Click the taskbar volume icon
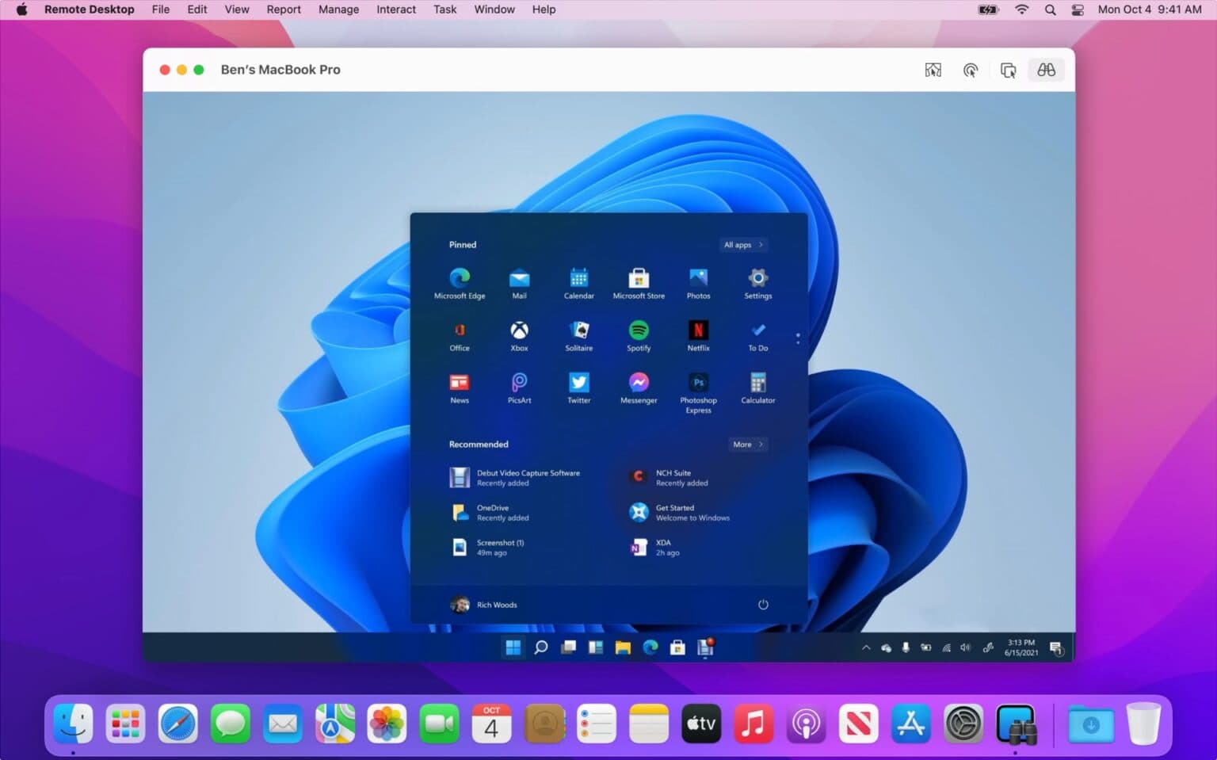 coord(965,647)
